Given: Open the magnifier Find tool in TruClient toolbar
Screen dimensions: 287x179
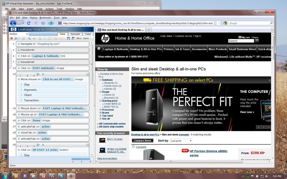Looking at the screenshot, I should 29,38.
